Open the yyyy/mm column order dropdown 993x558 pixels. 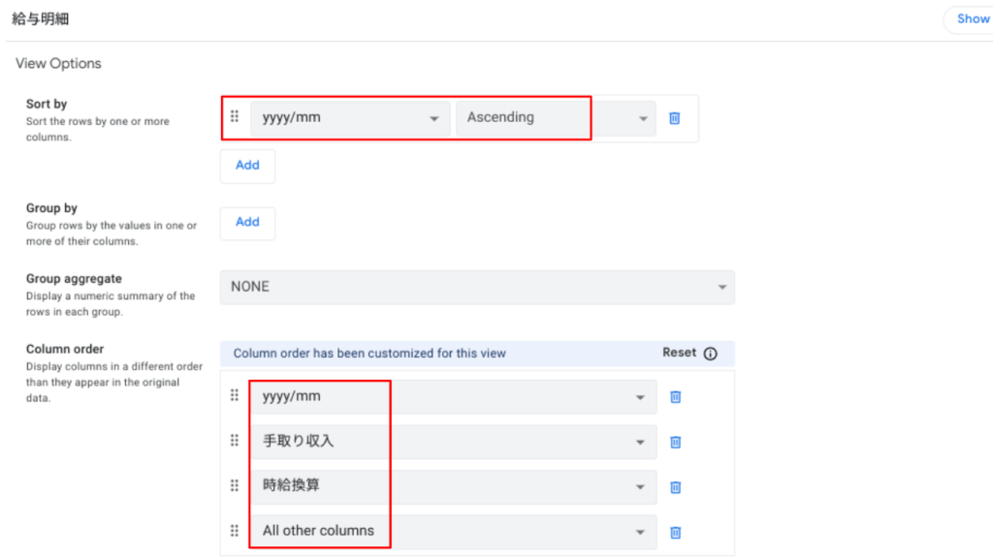coord(454,396)
